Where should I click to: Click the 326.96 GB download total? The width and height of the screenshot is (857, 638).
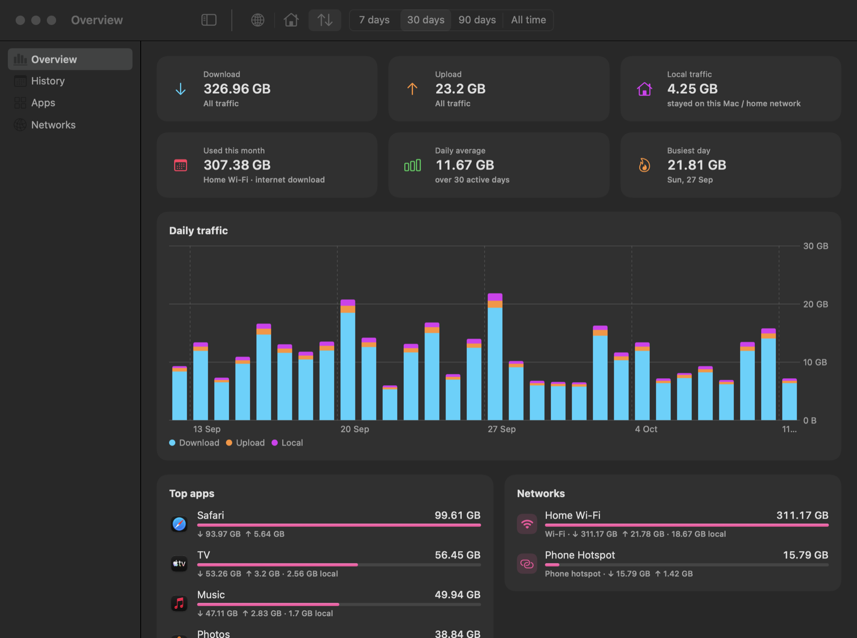237,89
